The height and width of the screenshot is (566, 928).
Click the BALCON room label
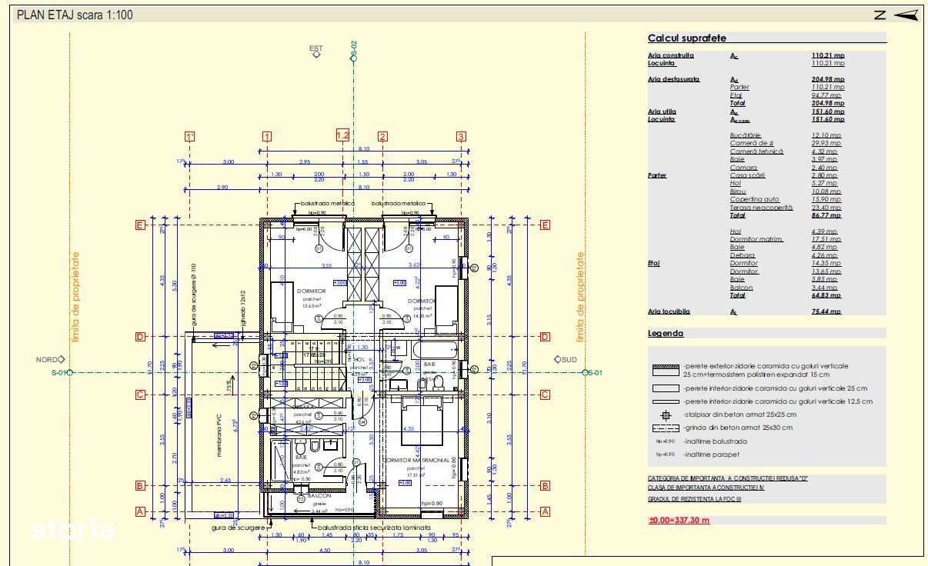click(x=319, y=496)
